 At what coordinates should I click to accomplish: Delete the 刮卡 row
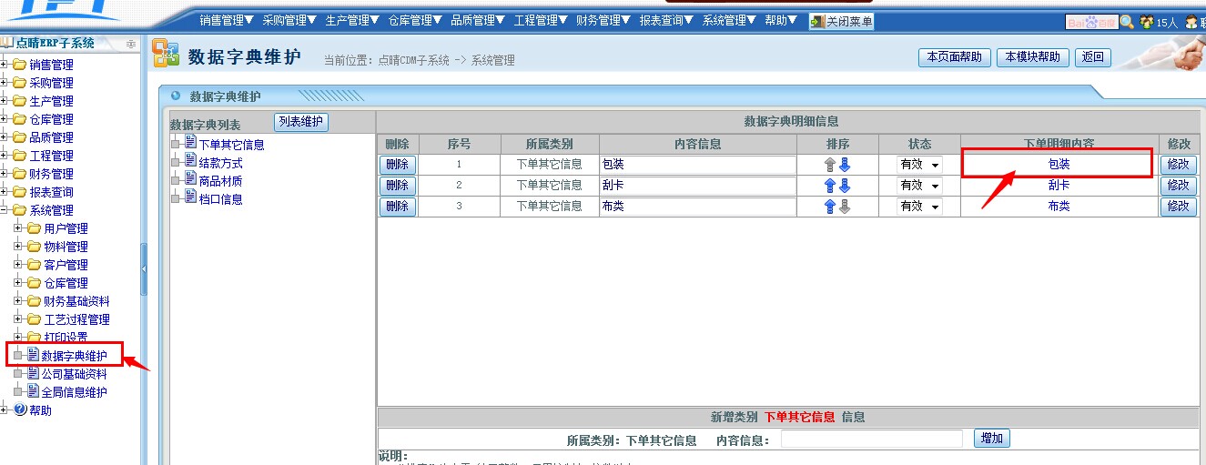(x=397, y=186)
